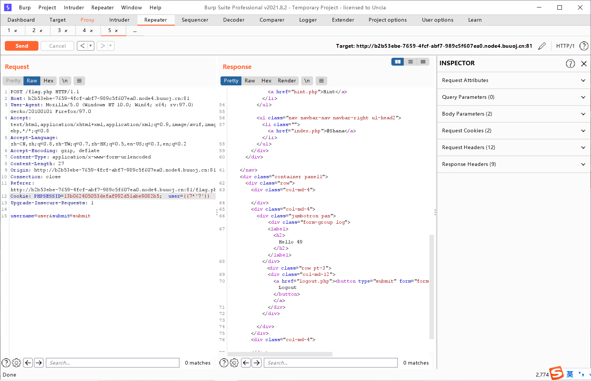This screenshot has width=591, height=381.
Task: Edit target with the pencil icon
Action: pyautogui.click(x=542, y=46)
